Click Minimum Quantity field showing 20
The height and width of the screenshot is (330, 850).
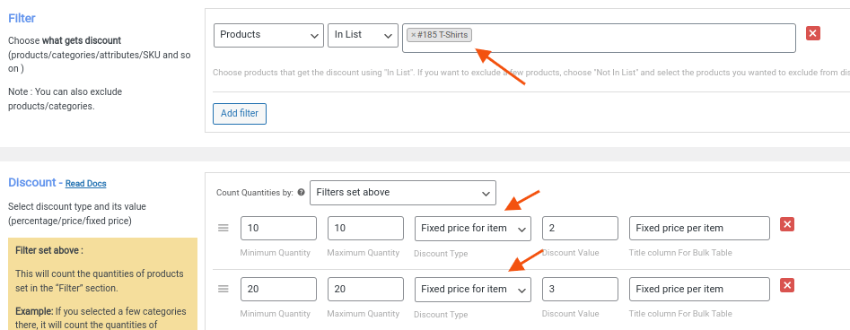(278, 289)
